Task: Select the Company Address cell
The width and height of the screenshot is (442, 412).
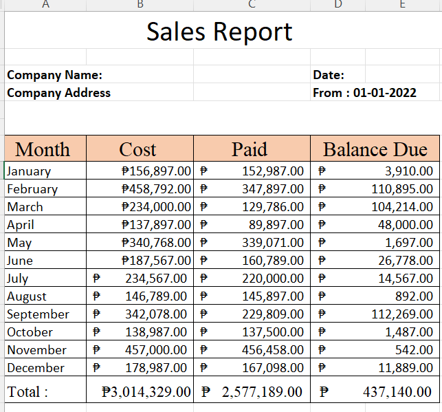Action: (x=59, y=93)
